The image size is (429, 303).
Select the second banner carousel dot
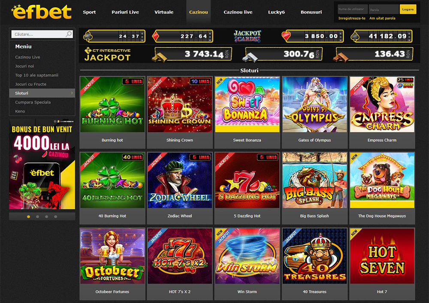(37, 217)
